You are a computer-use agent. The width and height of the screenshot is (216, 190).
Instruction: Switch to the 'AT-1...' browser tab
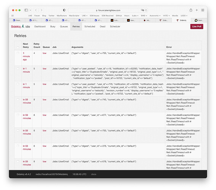click(x=33, y=20)
